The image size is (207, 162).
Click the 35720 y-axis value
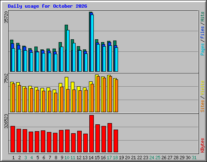click(6, 17)
